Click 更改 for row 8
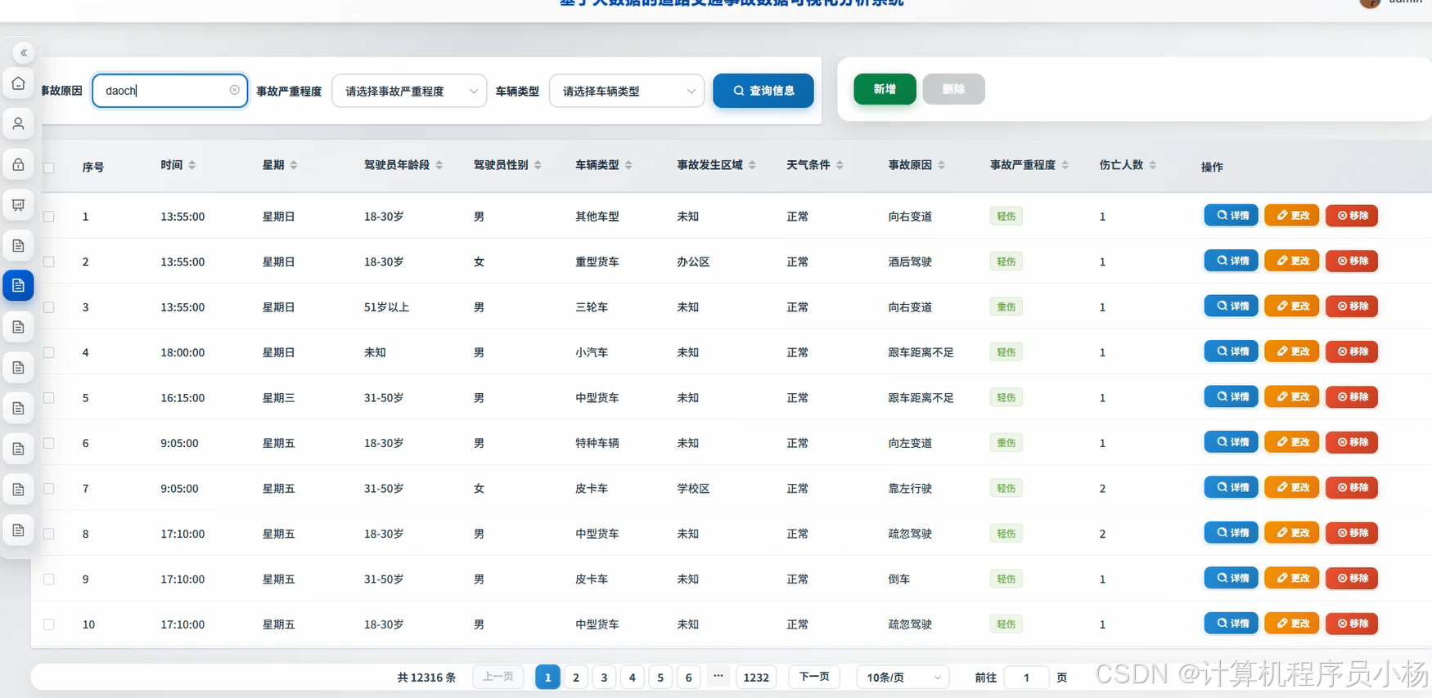The height and width of the screenshot is (698, 1432). click(1292, 533)
